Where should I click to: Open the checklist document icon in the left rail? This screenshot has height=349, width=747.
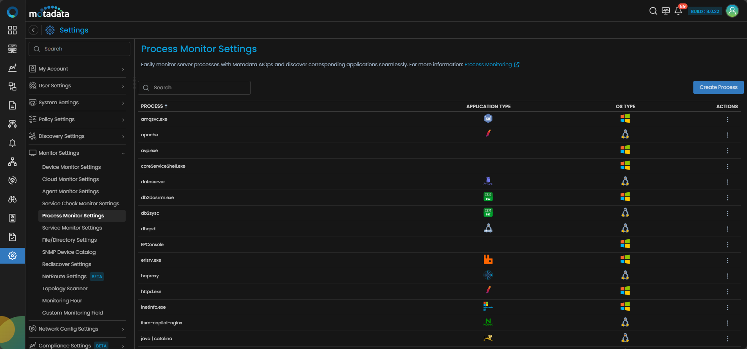13,237
